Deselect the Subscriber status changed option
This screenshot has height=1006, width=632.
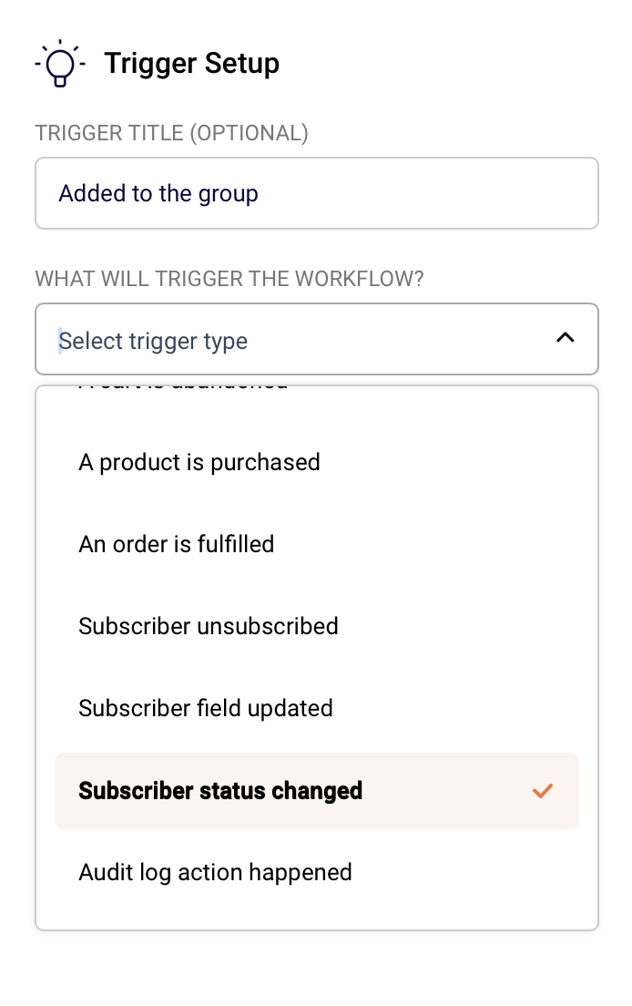point(220,791)
